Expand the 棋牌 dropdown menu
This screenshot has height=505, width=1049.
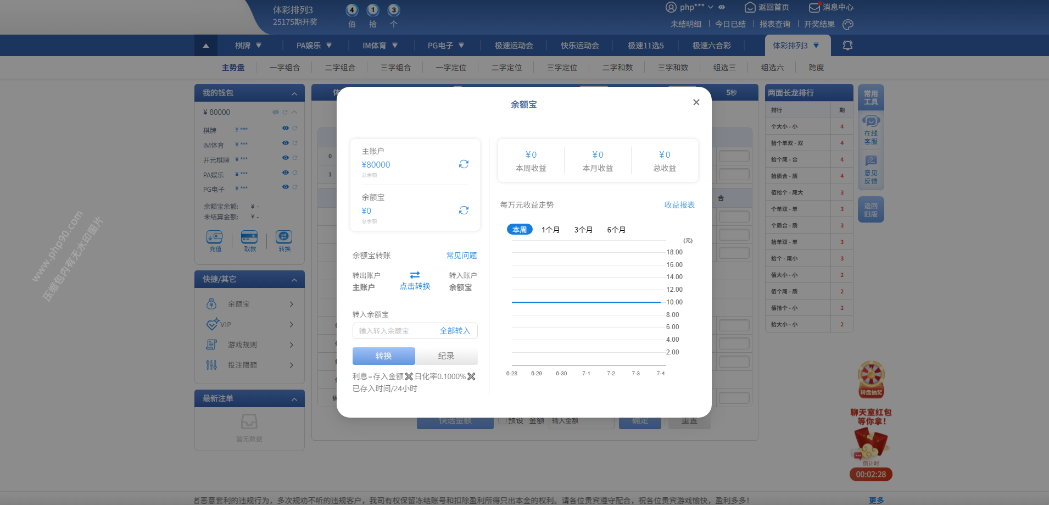tap(248, 46)
